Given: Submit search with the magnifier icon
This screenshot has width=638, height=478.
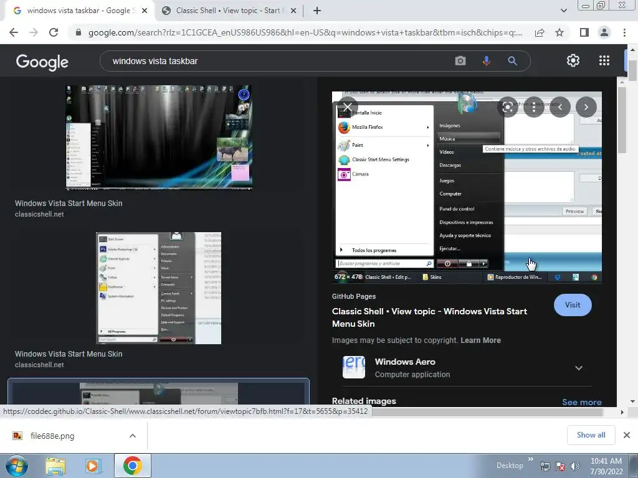Looking at the screenshot, I should click(512, 61).
